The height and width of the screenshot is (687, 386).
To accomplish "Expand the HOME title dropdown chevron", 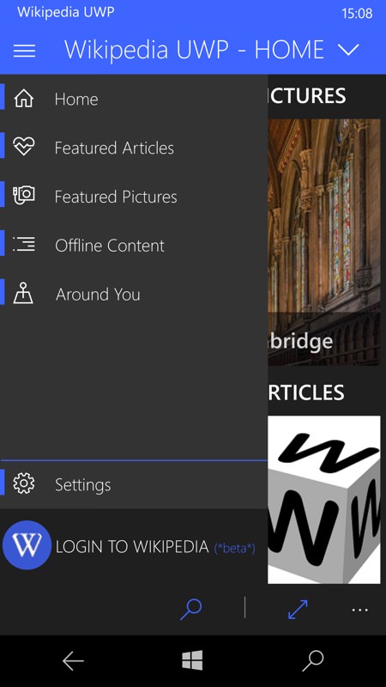I will tap(349, 50).
